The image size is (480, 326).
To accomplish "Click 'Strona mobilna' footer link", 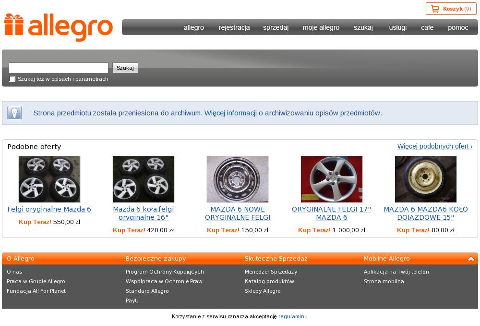I will pyautogui.click(x=384, y=281).
